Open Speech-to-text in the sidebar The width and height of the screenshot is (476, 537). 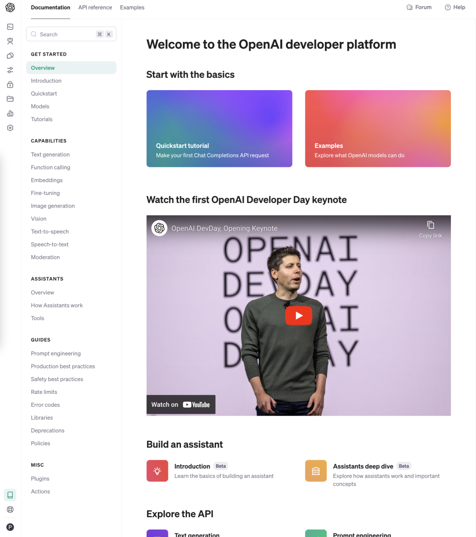50,244
